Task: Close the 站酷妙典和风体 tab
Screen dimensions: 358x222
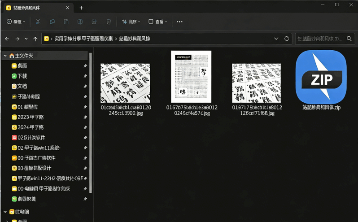Action: click(x=68, y=8)
